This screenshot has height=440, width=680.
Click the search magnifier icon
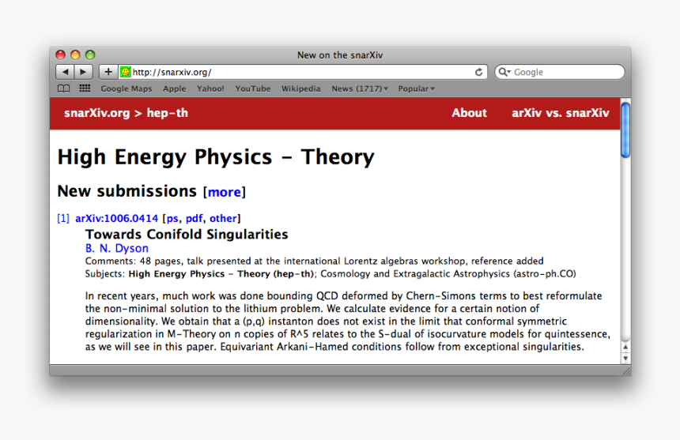(504, 72)
